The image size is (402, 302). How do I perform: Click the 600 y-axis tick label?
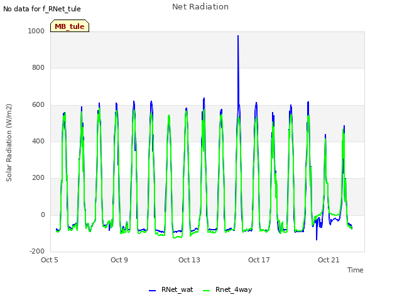point(38,104)
